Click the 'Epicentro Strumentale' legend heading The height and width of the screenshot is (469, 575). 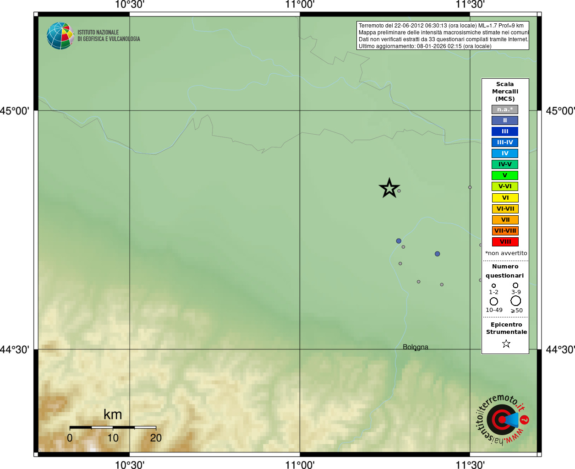click(x=506, y=328)
